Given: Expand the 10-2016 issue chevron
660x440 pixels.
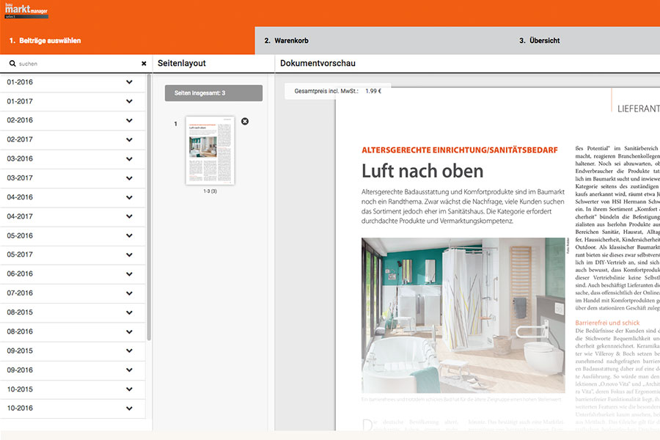Looking at the screenshot, I should click(x=129, y=408).
